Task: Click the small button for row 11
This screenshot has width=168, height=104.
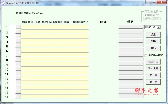Action: coord(18,73)
